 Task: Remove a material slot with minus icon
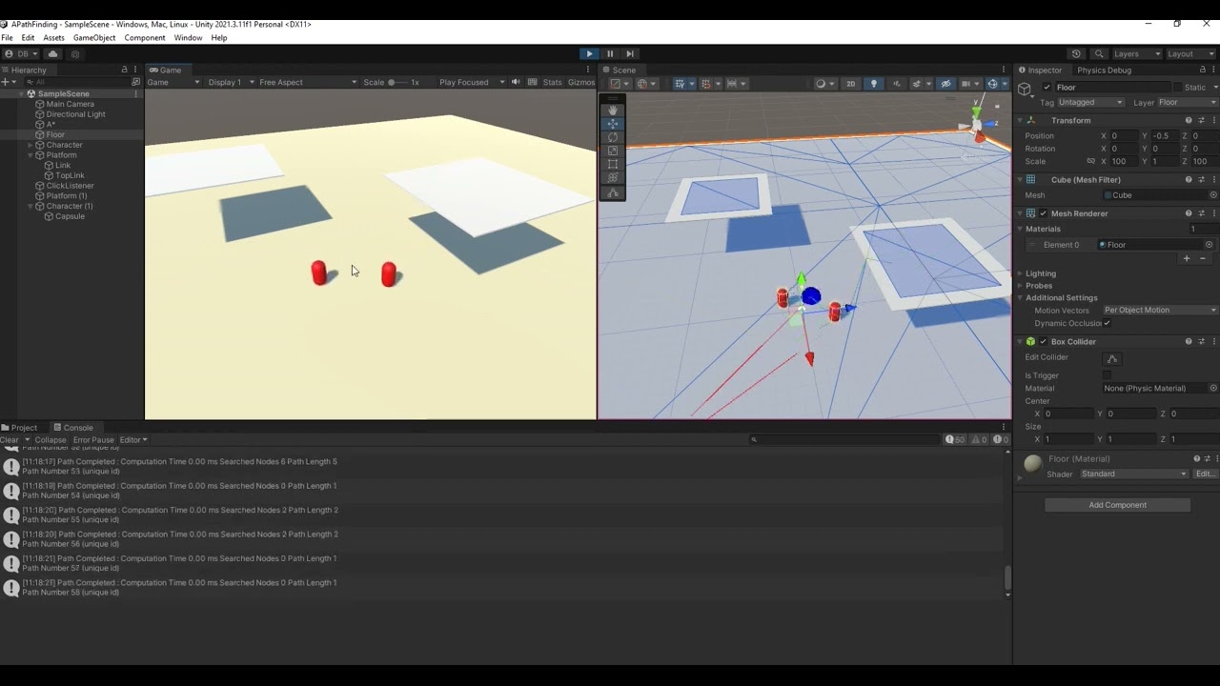(1203, 258)
